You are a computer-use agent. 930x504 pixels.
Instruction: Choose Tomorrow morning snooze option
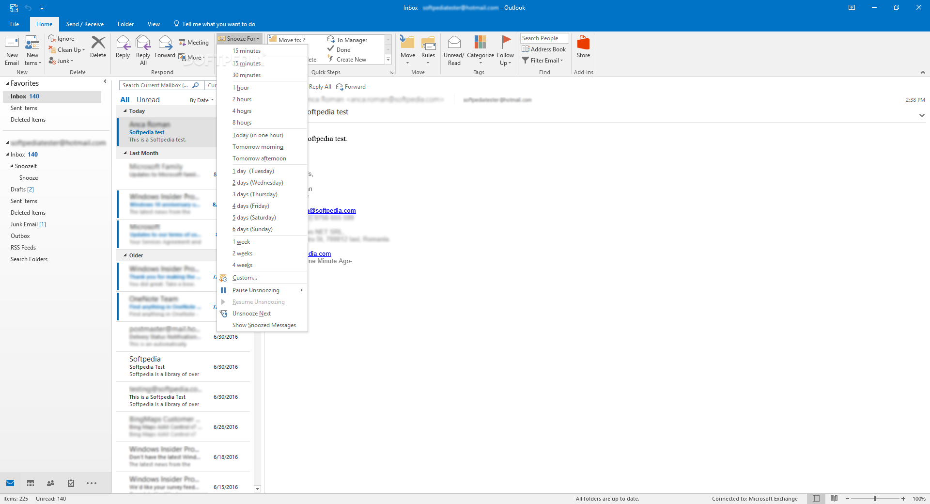(262, 147)
